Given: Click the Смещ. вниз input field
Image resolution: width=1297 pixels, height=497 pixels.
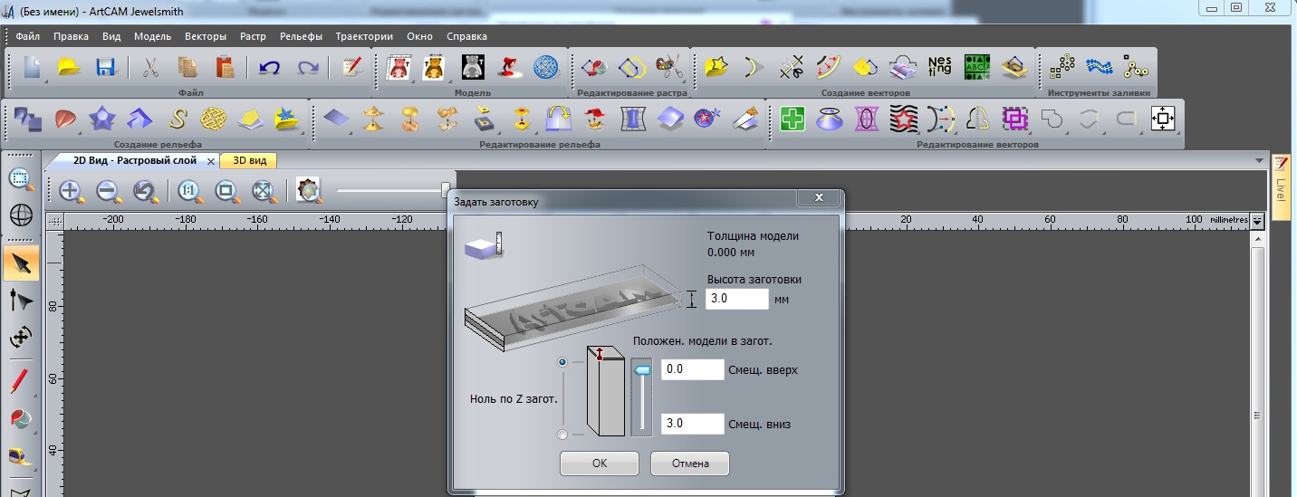Looking at the screenshot, I should pyautogui.click(x=693, y=424).
